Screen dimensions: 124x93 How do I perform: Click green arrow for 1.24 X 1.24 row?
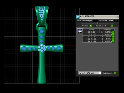[x=113, y=41]
